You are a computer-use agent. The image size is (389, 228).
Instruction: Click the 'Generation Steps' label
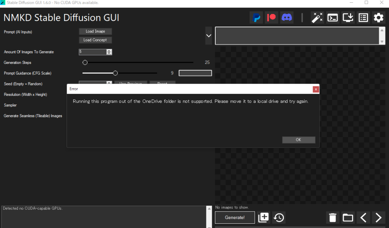pos(18,63)
